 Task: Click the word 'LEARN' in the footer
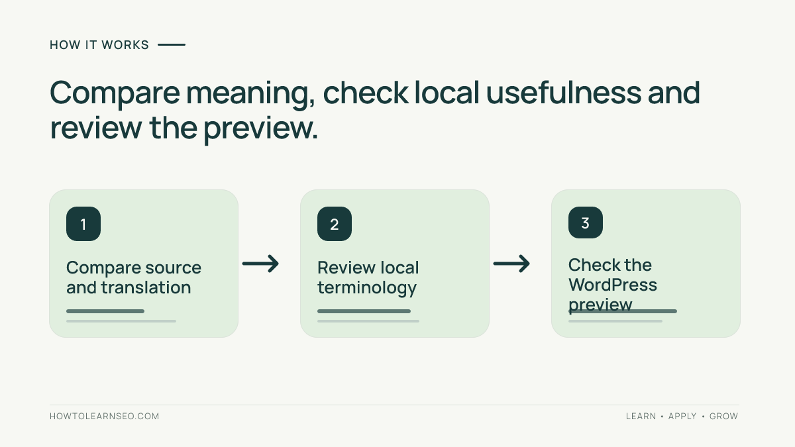[641, 417]
